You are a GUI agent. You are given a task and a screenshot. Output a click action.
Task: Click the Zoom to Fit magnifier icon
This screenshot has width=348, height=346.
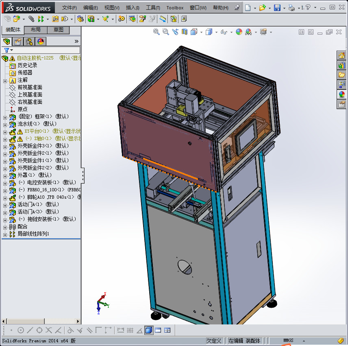coord(157,32)
